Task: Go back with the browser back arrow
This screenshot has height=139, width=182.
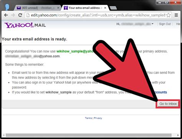Action: point(6,15)
